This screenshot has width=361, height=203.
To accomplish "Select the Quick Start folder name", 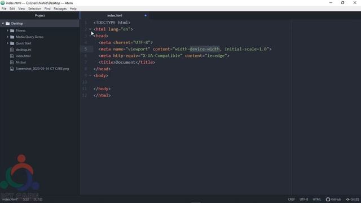I will tap(24, 43).
